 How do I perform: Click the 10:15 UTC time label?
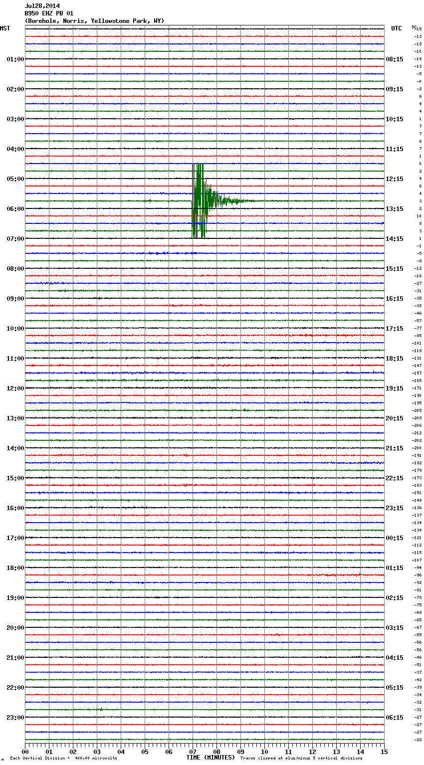pos(395,119)
